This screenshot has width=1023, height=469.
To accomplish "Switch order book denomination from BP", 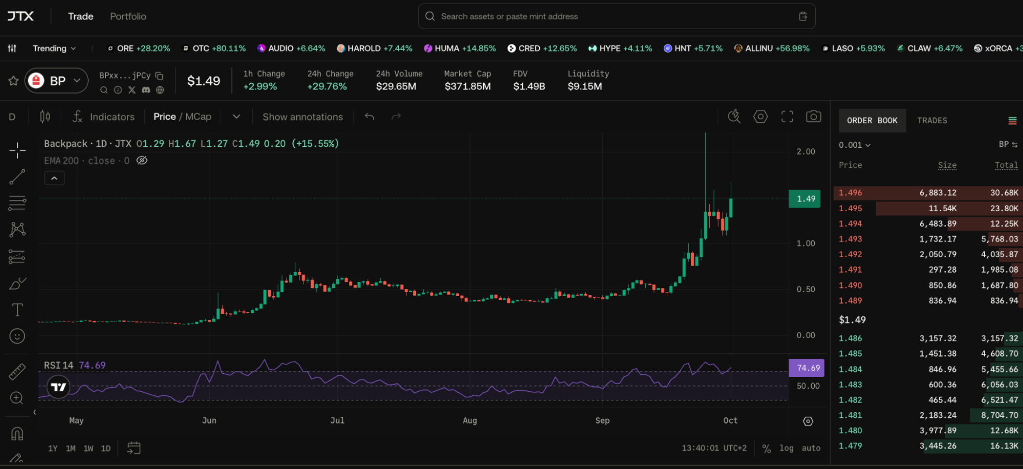I will (1008, 145).
